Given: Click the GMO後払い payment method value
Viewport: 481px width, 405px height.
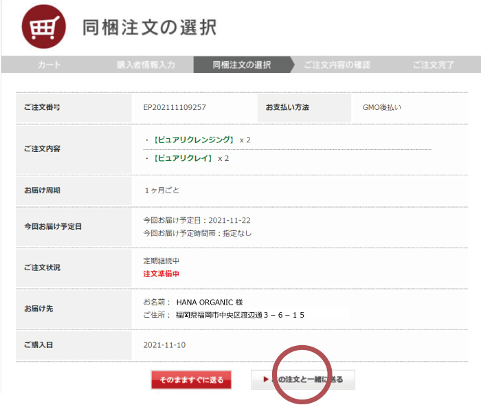Looking at the screenshot, I should coord(382,108).
